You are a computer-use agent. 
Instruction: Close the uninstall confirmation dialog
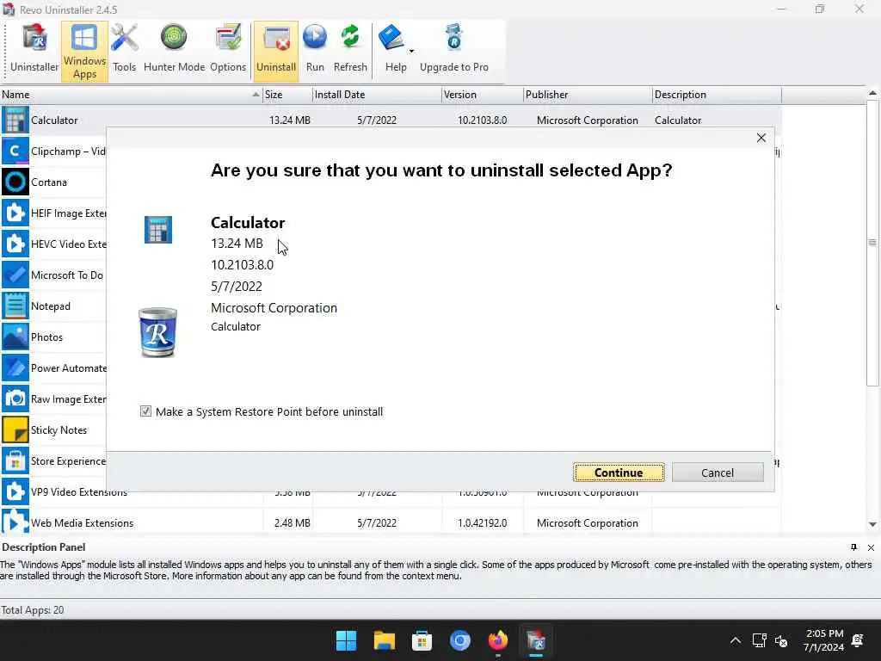coord(761,138)
